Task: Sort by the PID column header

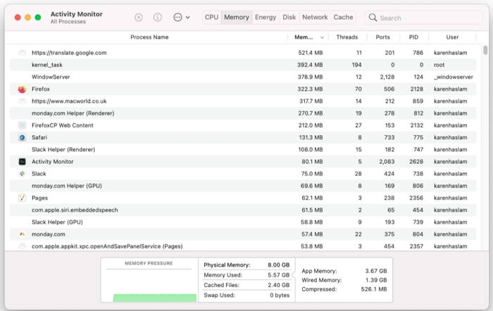Action: (413, 37)
